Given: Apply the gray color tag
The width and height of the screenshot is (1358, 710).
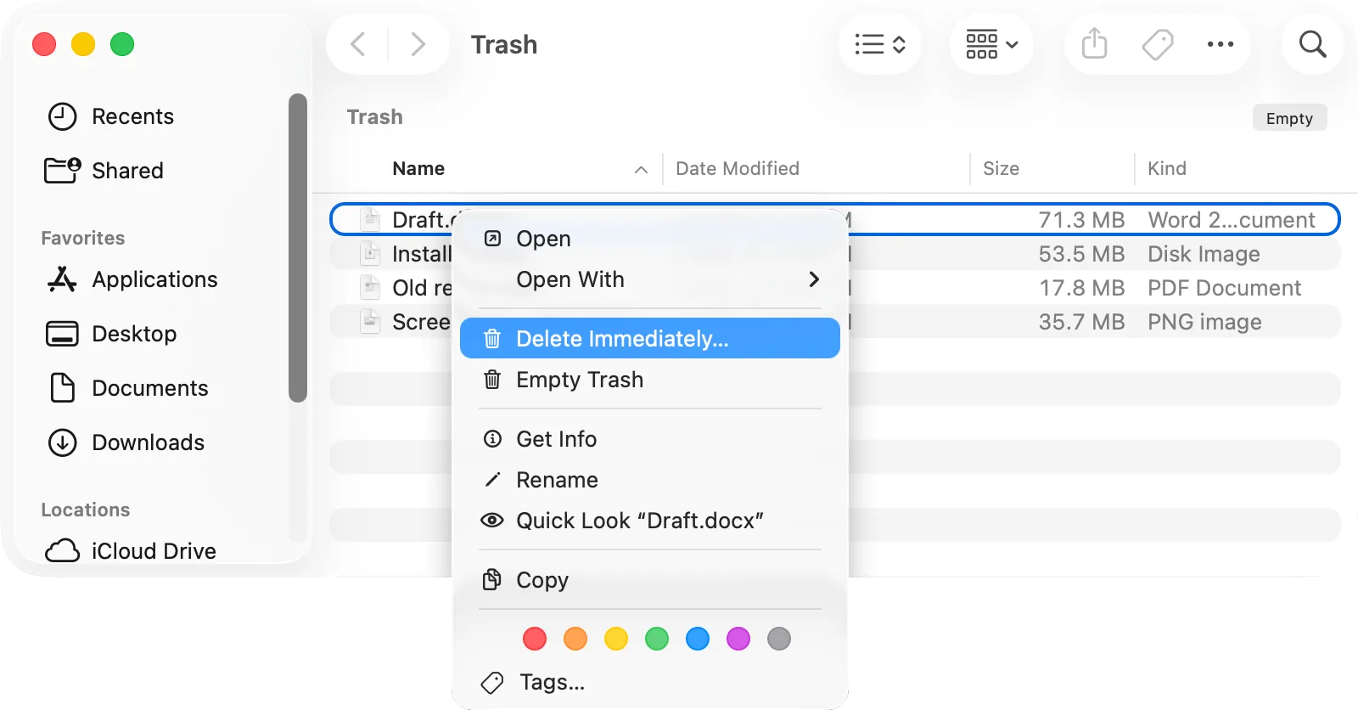Looking at the screenshot, I should pos(779,639).
